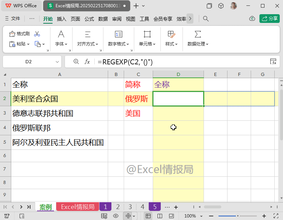Screen dimensions: 283x220
Task: Switch to page layout view in status bar
Action: point(160,216)
